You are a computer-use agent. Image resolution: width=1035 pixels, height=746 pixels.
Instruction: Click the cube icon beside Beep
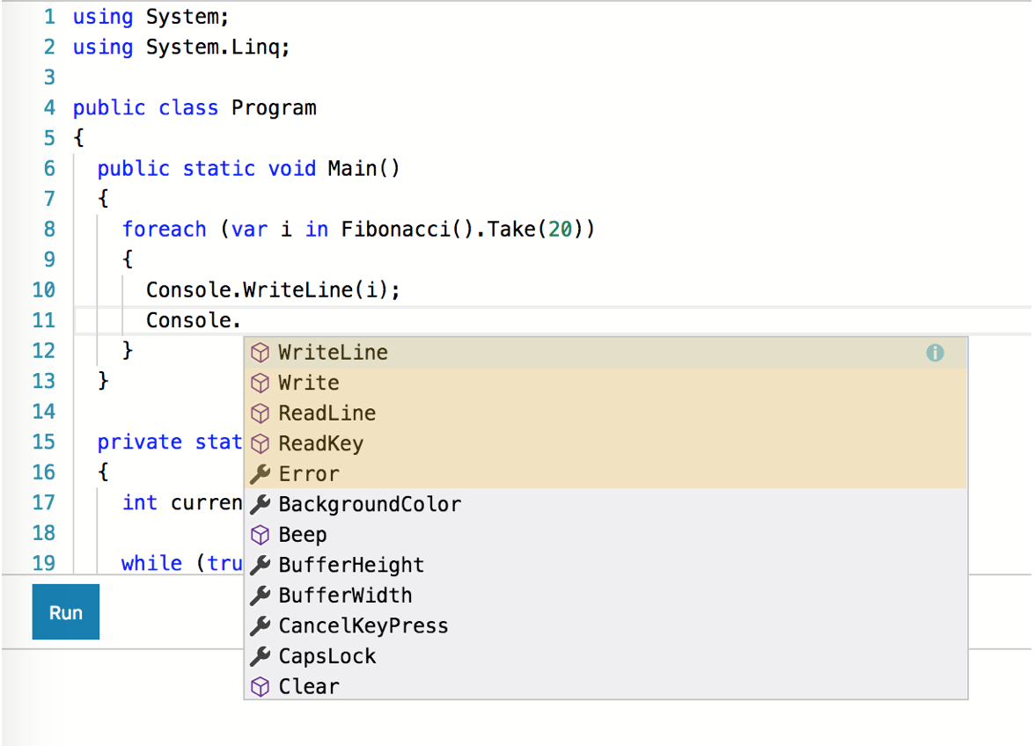(x=260, y=534)
